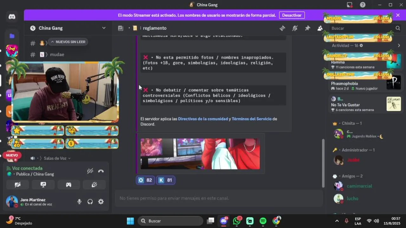Open Discord inbox icon in title bar

(350, 5)
